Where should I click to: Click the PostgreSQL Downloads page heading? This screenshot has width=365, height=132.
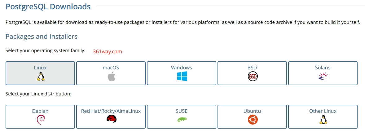[48, 6]
